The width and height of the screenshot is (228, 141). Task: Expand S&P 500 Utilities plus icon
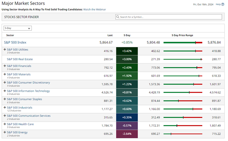point(5,50)
